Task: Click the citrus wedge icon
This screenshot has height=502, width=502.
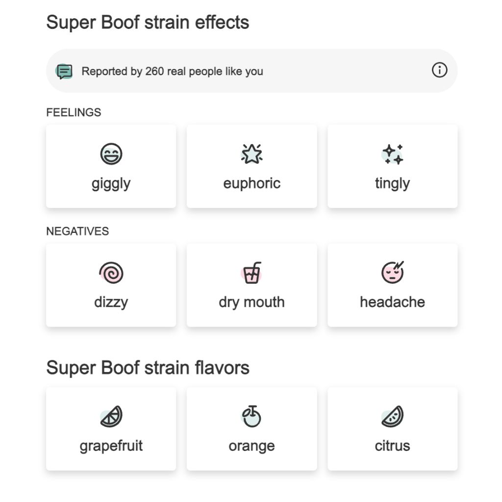Action: click(x=393, y=417)
